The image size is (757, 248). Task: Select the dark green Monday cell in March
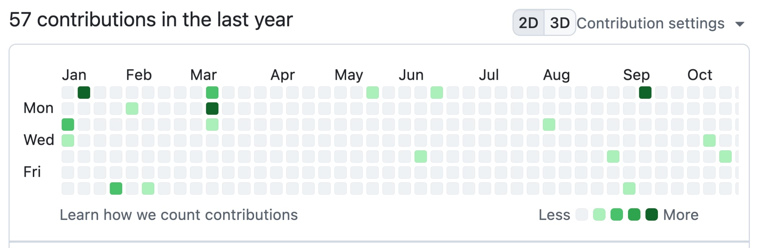pos(212,109)
